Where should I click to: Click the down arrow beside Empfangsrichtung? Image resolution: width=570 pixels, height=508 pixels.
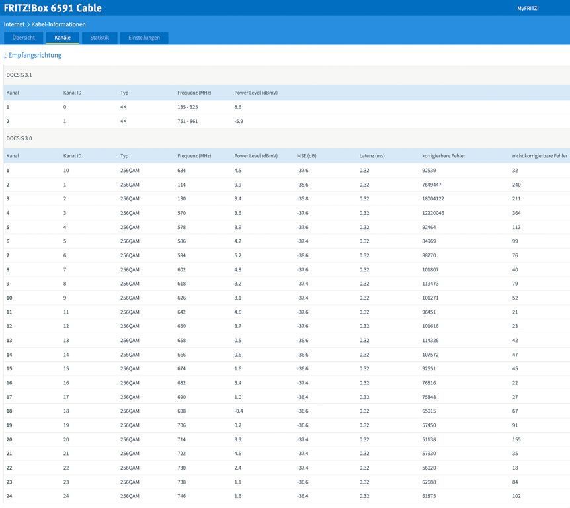point(5,56)
